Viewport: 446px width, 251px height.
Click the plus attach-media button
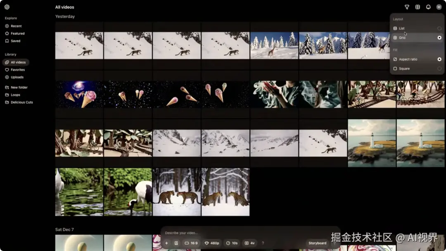(x=167, y=243)
